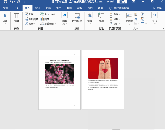165x130 pixels.
Task: Open the 表格 table insert dropdown
Action: (16, 19)
